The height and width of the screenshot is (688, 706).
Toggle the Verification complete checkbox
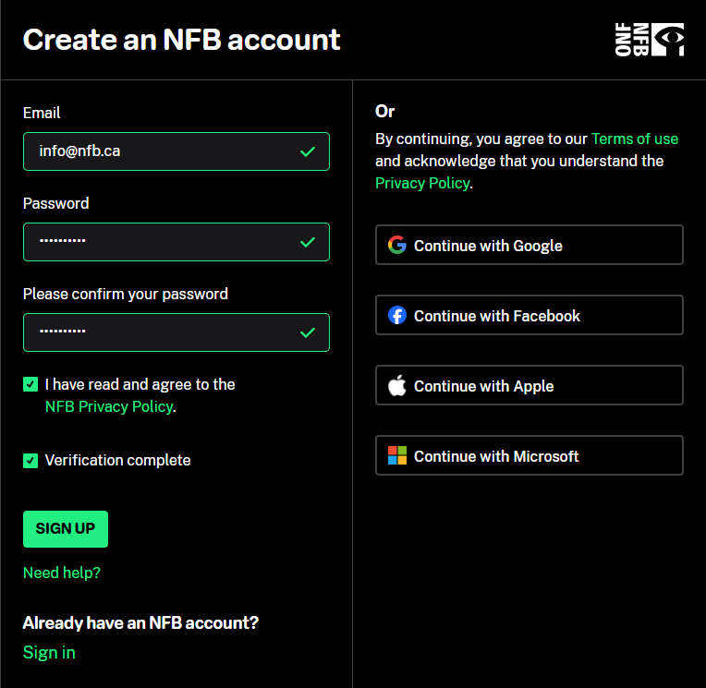coord(30,461)
